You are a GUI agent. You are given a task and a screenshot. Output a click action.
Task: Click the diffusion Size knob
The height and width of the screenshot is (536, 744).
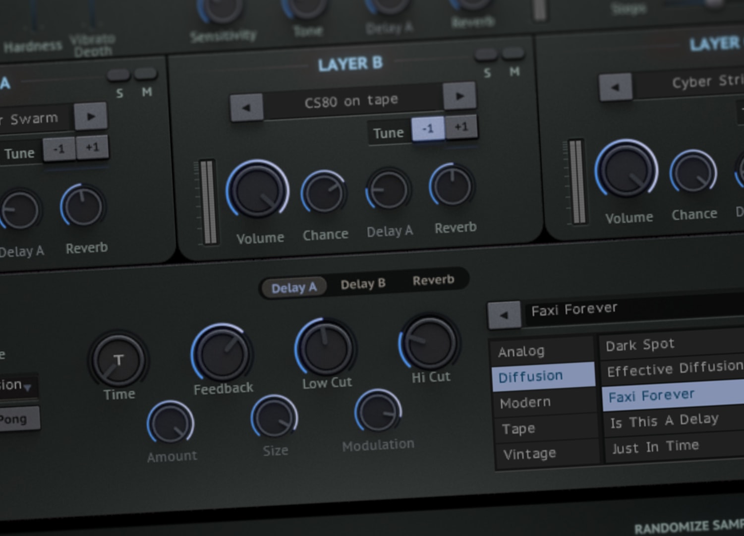pyautogui.click(x=274, y=418)
